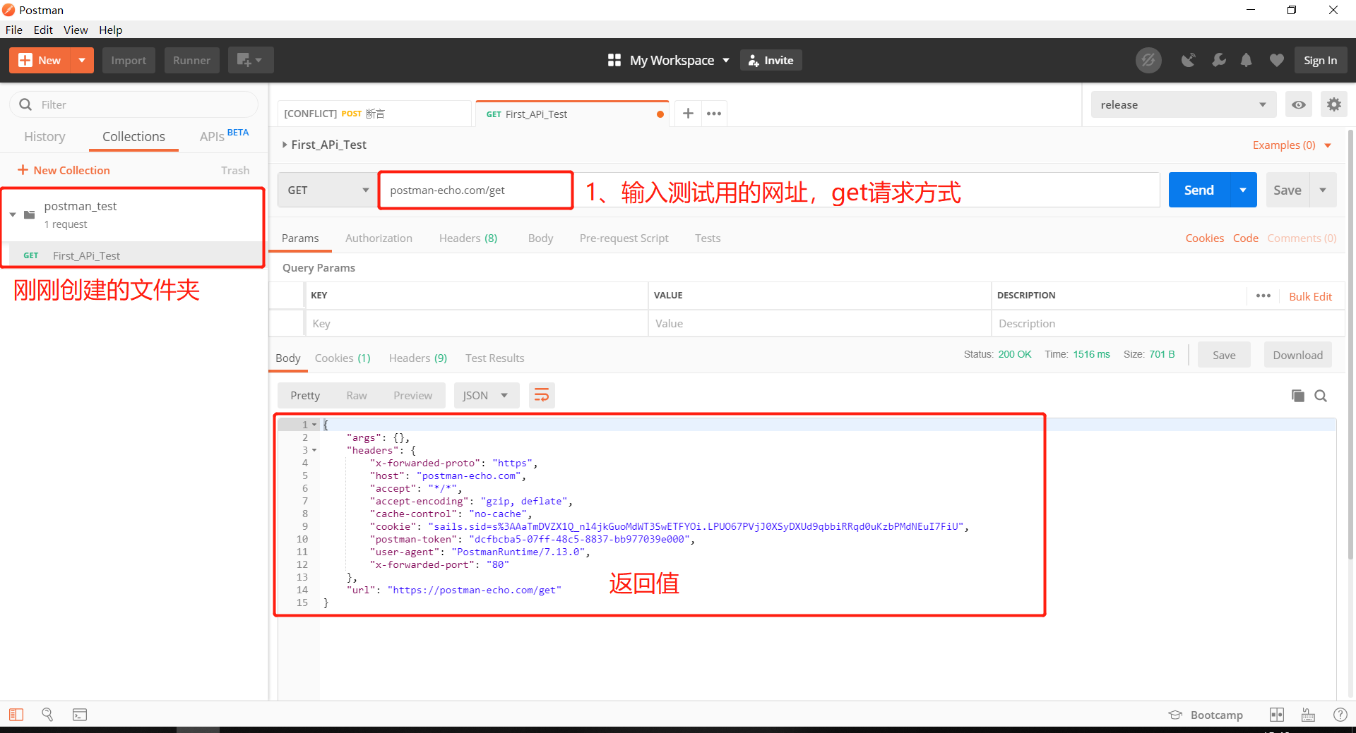Click Bulk Edit
1356x733 pixels.
1310,296
